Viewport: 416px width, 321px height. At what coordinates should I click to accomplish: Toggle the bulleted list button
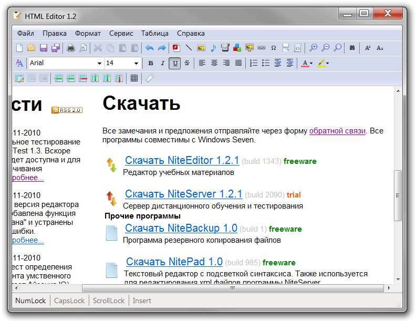coord(266,63)
